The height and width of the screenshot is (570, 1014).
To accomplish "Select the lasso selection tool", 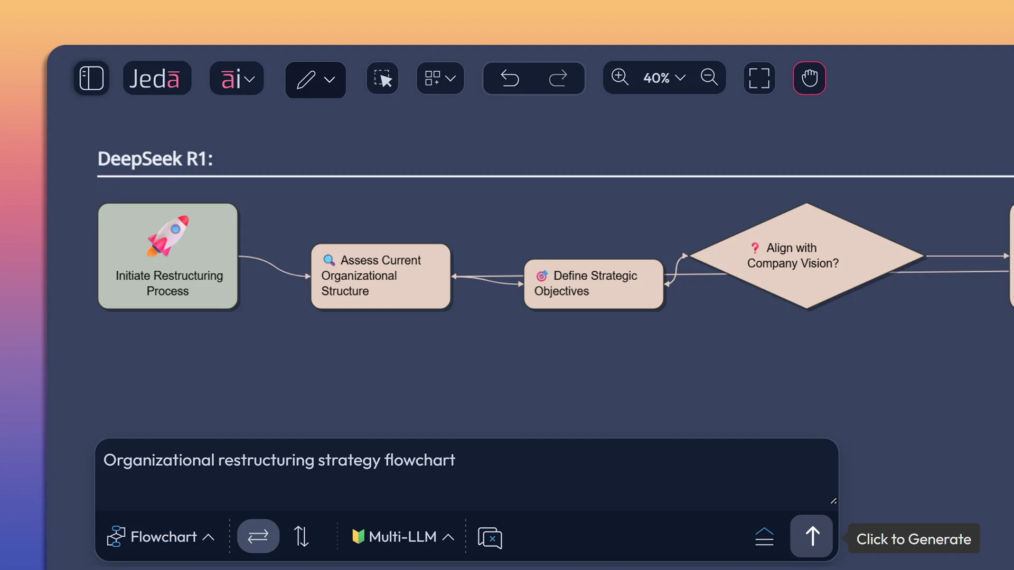I will (x=382, y=78).
